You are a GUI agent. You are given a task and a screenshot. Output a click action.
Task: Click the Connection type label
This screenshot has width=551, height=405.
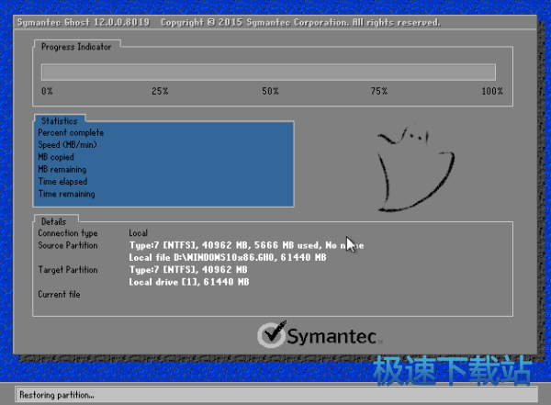point(68,233)
